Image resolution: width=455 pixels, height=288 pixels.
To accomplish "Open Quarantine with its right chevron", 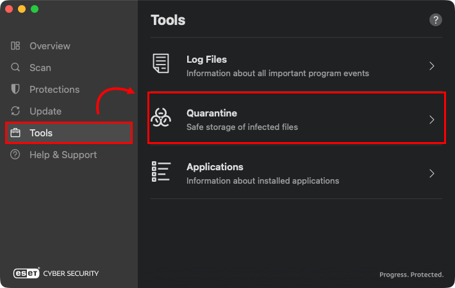I will 432,120.
